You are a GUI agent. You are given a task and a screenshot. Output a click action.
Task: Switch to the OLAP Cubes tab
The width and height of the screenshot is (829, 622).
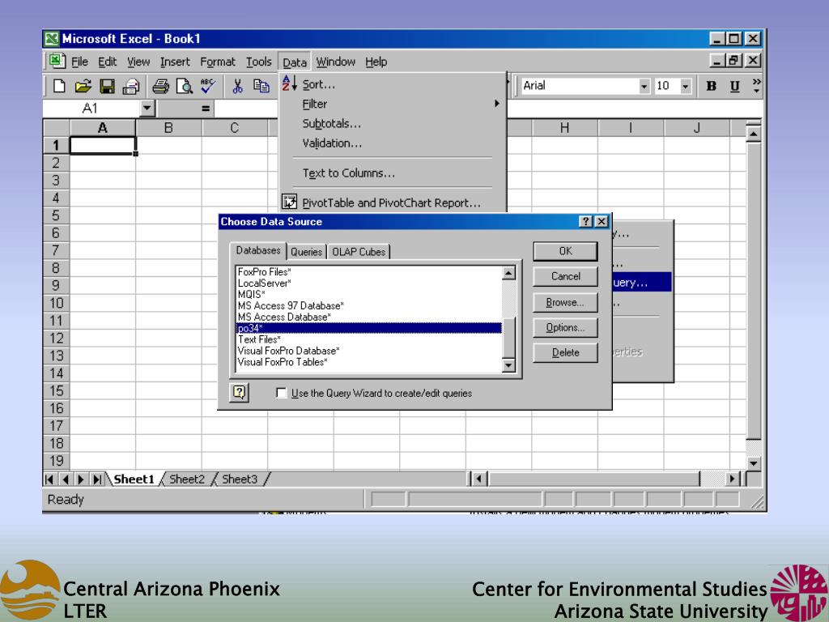click(x=359, y=253)
